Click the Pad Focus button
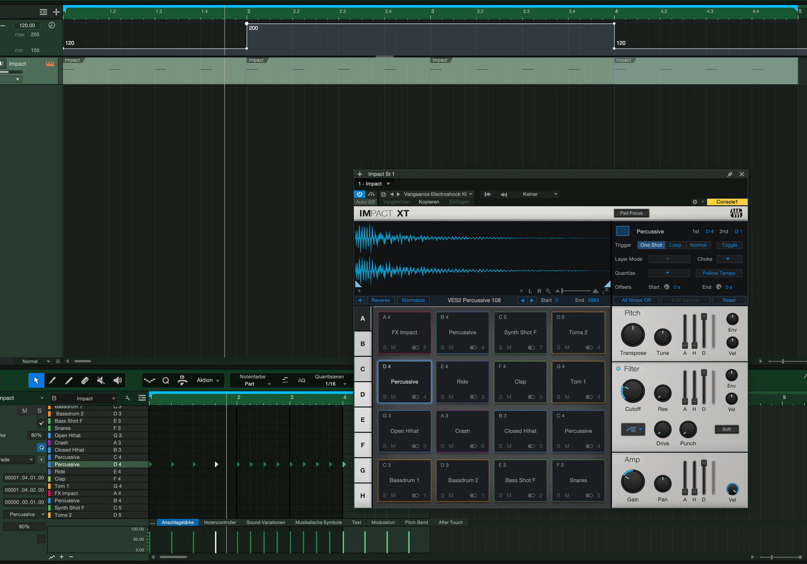Viewport: 807px width, 564px height. [631, 213]
